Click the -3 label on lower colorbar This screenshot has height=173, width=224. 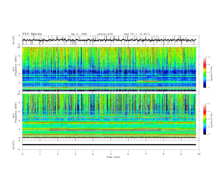(208, 104)
